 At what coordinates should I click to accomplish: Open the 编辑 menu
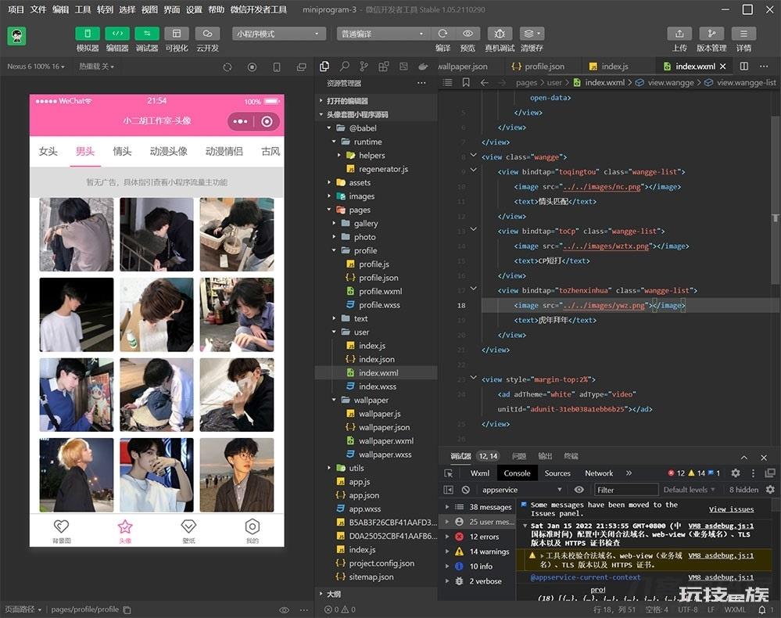pyautogui.click(x=61, y=9)
